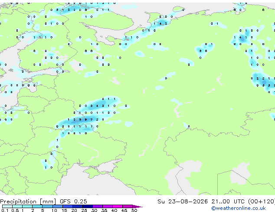Pick the 20–25 mm legend swatch

pos(78,206)
